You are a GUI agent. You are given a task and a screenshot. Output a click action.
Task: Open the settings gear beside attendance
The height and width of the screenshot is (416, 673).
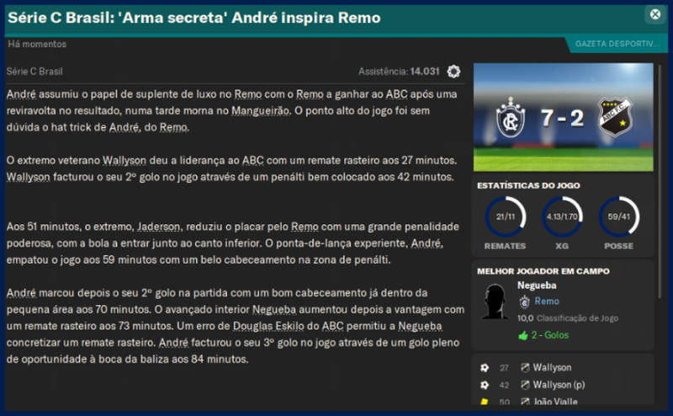tap(453, 72)
